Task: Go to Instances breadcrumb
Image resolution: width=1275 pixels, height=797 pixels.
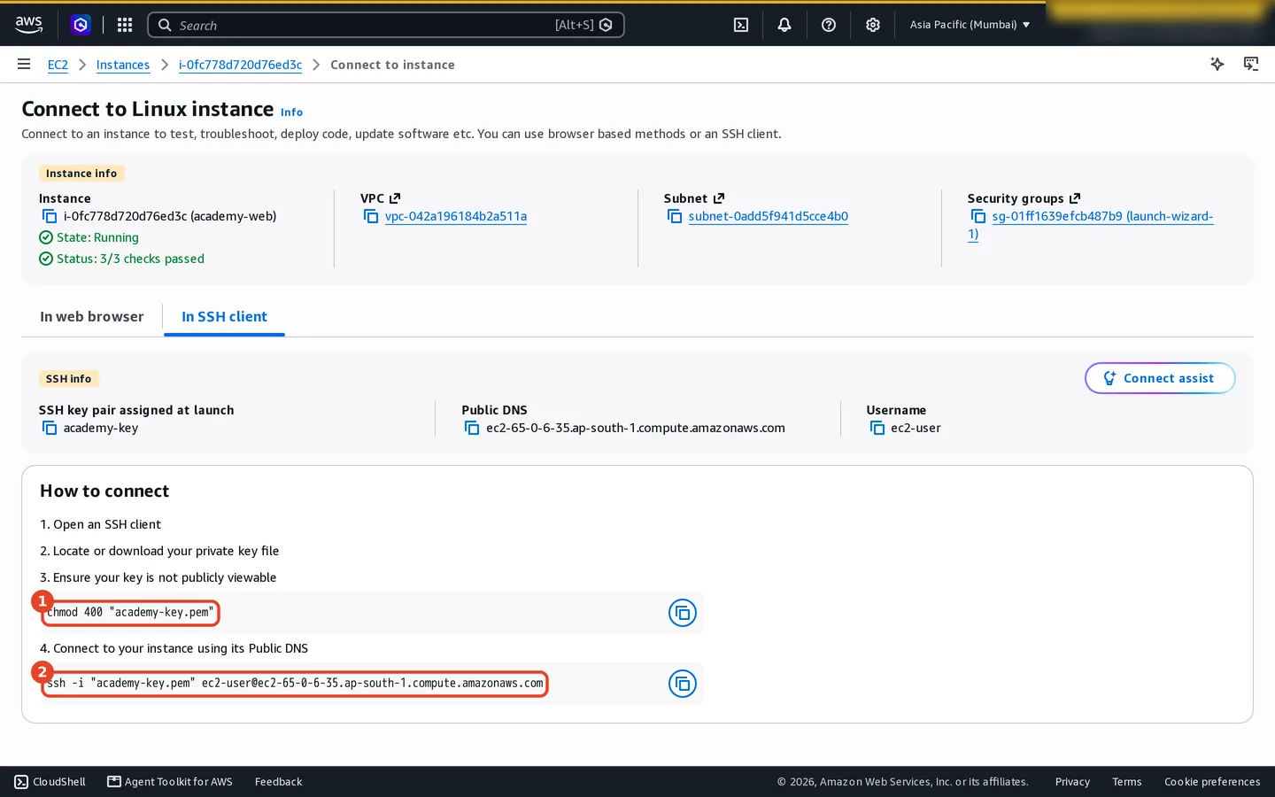Action: [x=123, y=65]
